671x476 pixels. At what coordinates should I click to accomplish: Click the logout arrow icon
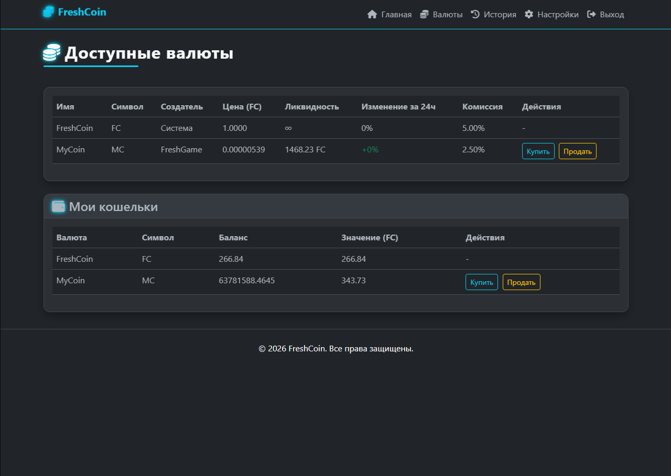591,15
